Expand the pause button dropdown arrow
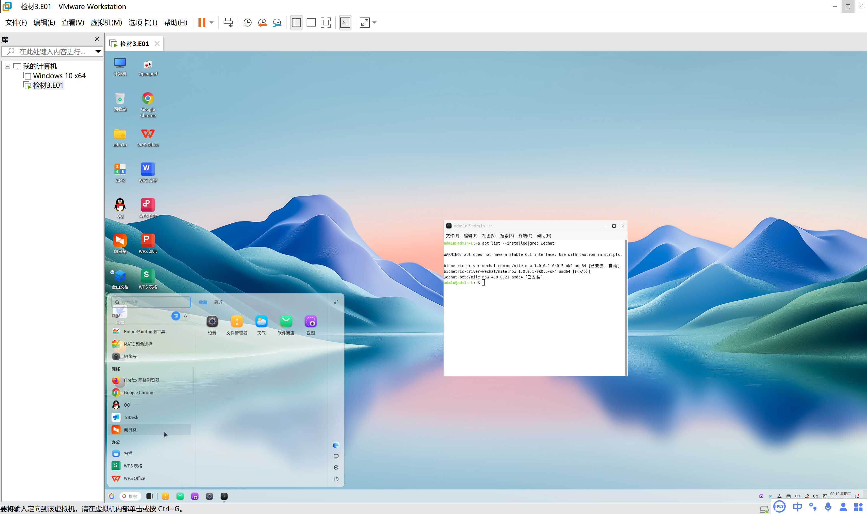The width and height of the screenshot is (867, 514). click(211, 23)
